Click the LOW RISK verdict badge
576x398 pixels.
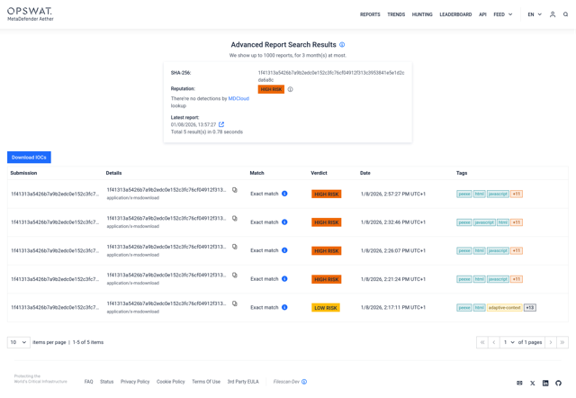tap(326, 308)
